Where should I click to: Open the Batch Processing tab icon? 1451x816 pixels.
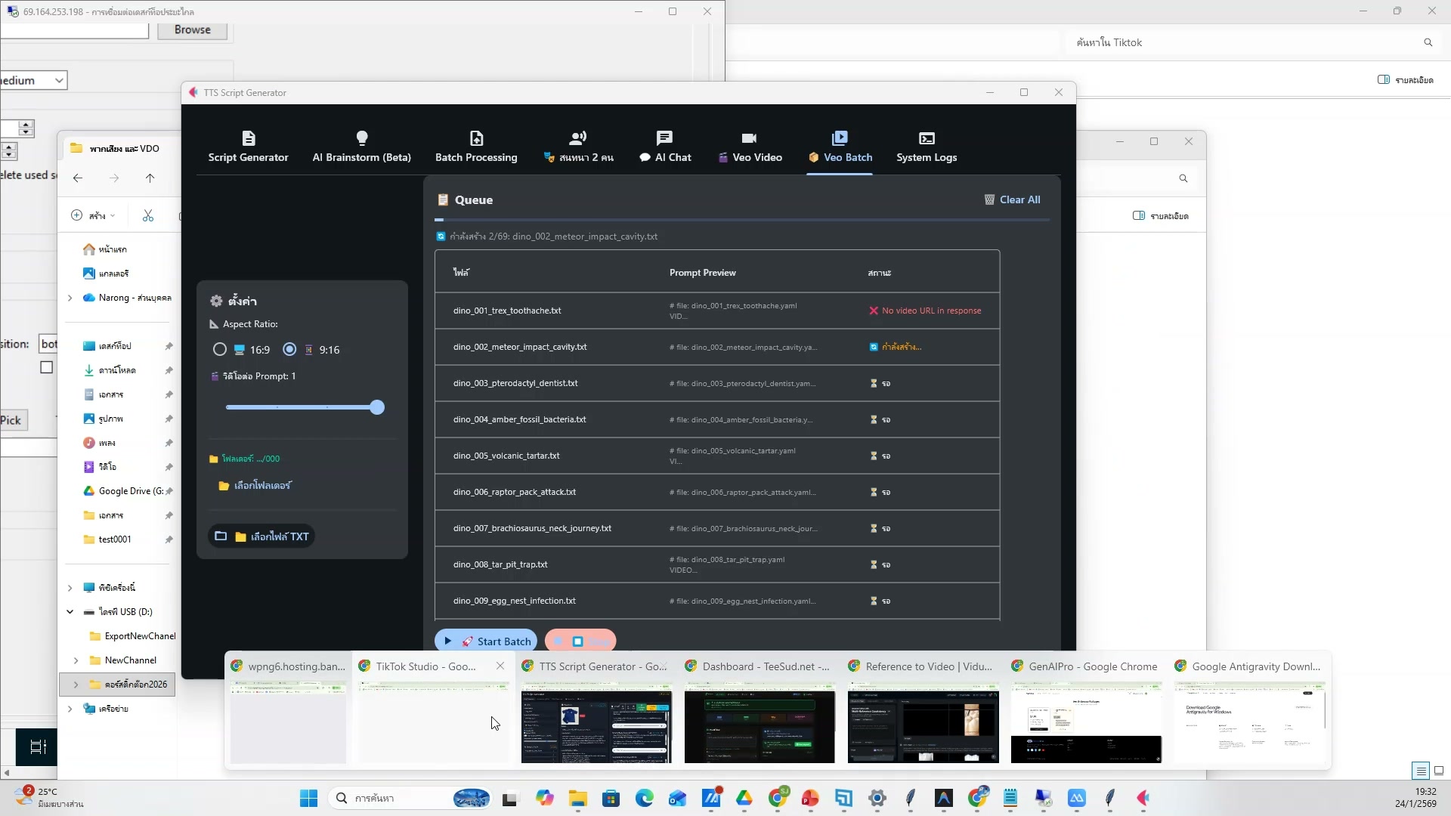pos(476,138)
